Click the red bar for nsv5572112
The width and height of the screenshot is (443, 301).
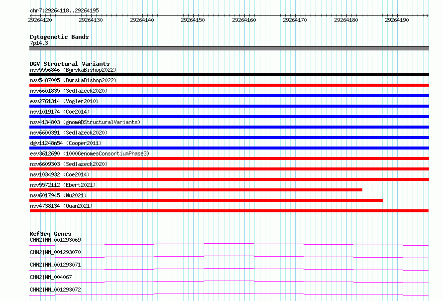point(196,190)
